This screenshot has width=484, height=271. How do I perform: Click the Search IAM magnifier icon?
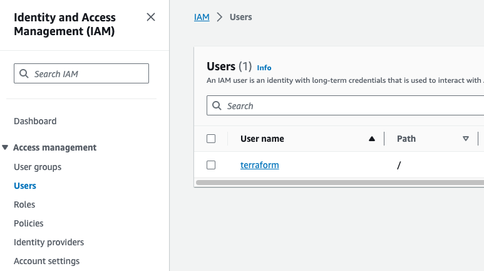point(24,73)
